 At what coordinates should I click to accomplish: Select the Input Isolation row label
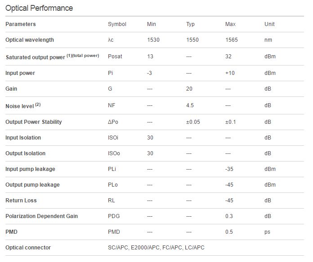[x=23, y=138]
